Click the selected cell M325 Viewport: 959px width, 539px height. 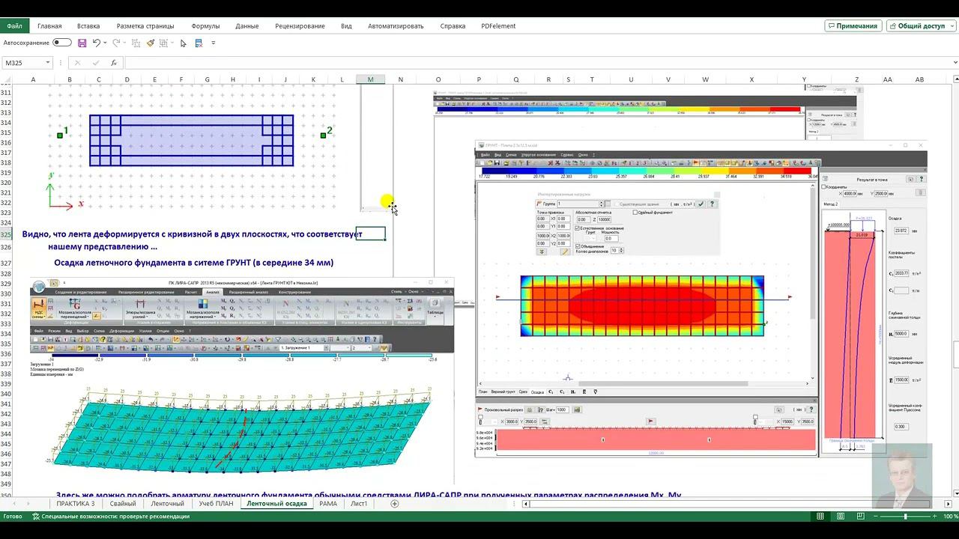pyautogui.click(x=370, y=234)
